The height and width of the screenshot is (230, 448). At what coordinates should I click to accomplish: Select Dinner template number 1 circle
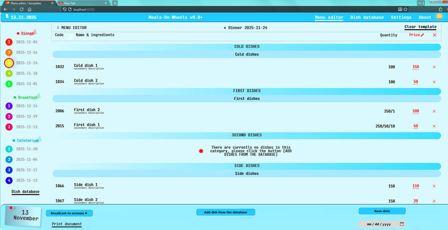(x=9, y=42)
